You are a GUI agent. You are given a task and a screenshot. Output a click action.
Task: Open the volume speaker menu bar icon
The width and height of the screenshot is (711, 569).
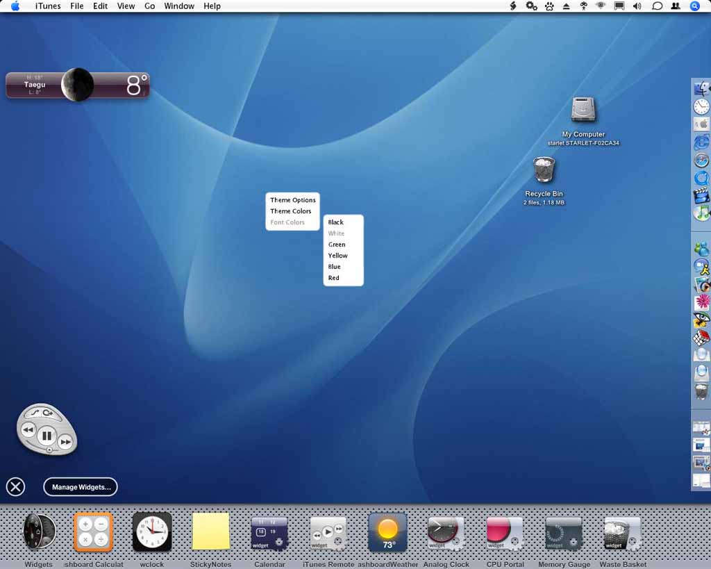(637, 6)
